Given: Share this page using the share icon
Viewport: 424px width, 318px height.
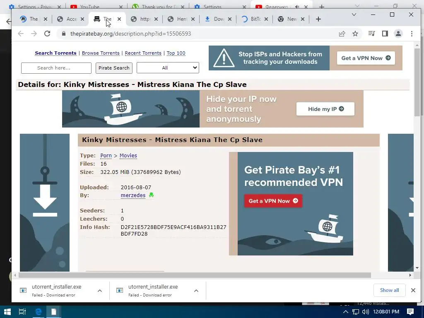Looking at the screenshot, I should pos(342,34).
